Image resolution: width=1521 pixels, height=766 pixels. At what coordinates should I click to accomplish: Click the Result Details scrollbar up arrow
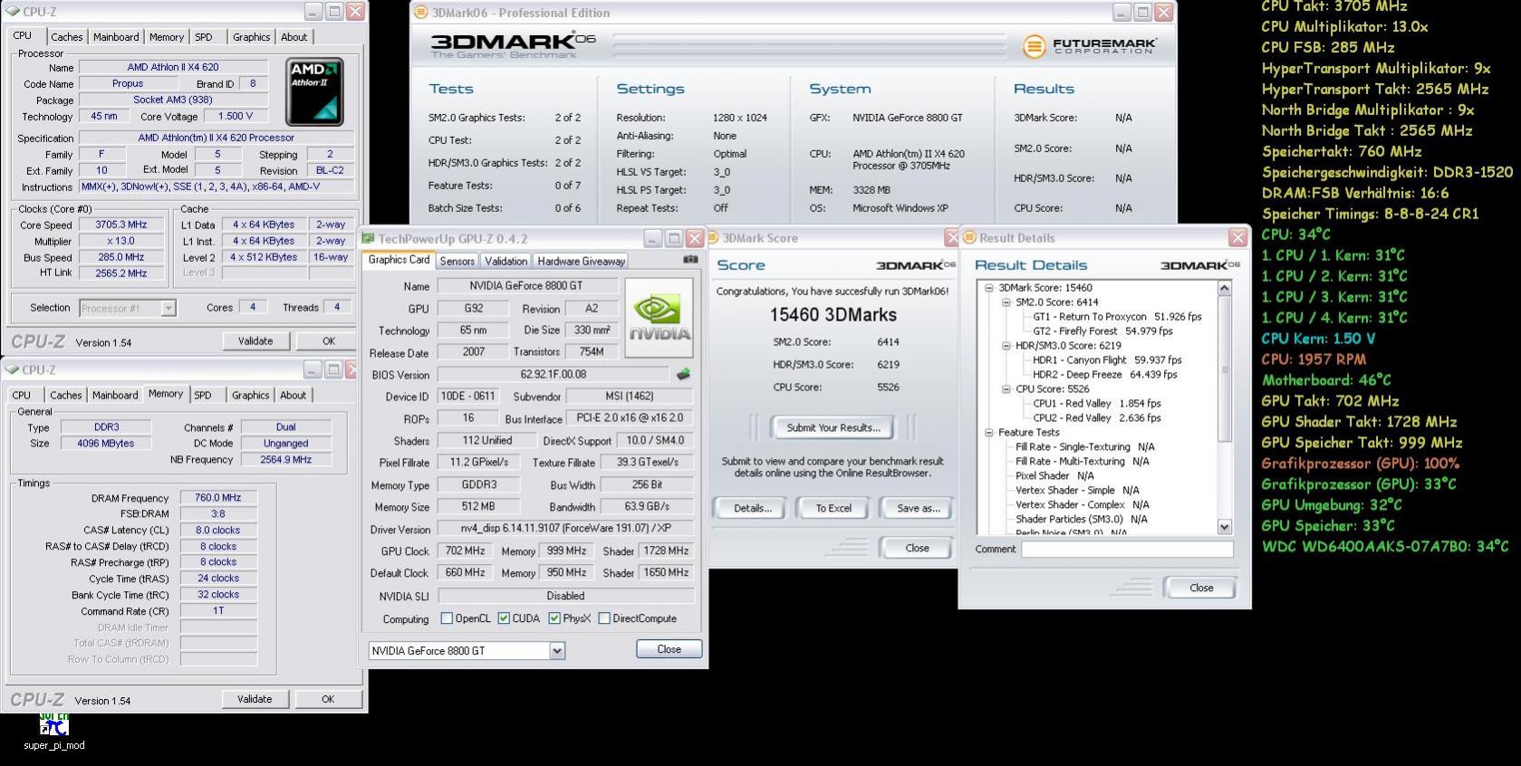pos(1225,288)
